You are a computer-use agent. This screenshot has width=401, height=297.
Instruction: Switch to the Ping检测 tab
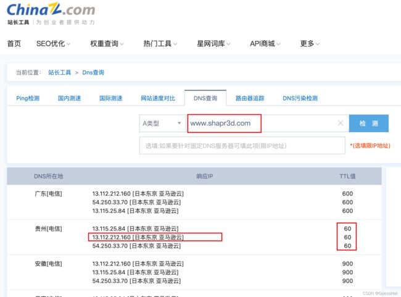point(28,98)
